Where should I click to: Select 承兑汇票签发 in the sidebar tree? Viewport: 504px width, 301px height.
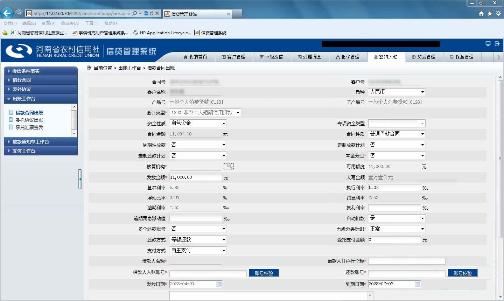(29, 127)
